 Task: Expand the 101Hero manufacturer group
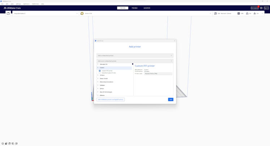(x=98, y=75)
